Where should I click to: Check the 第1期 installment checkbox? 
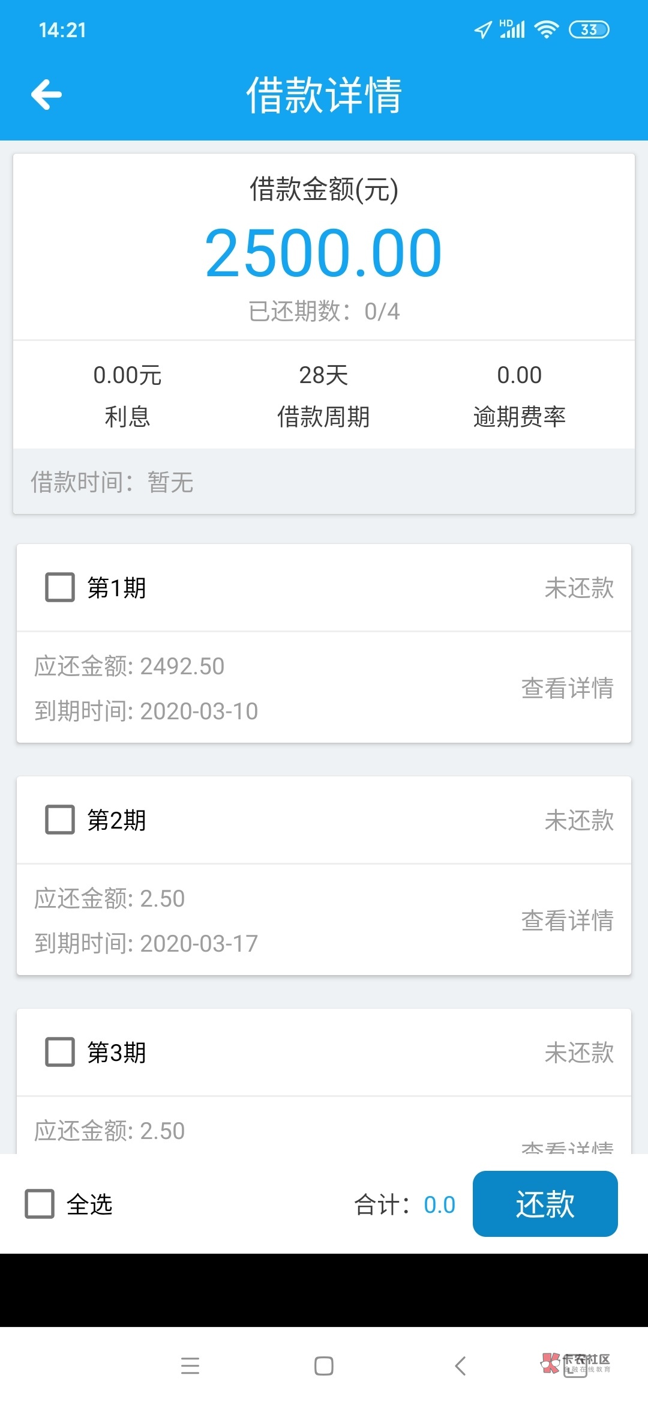[x=60, y=587]
